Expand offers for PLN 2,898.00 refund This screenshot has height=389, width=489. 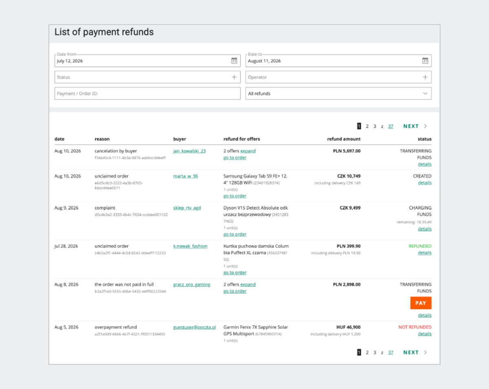click(248, 284)
